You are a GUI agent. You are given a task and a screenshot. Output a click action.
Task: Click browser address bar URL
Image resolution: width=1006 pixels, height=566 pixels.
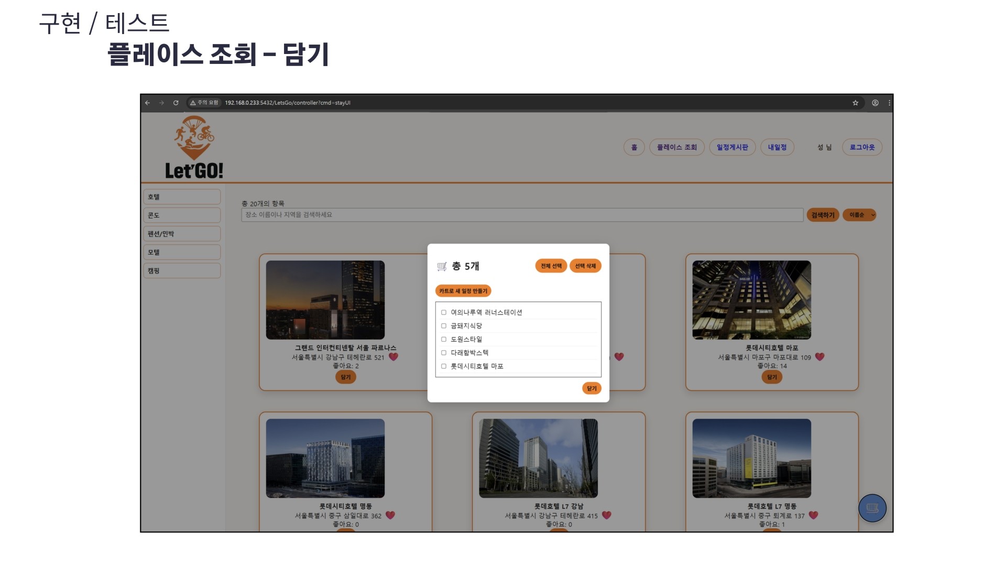(288, 103)
